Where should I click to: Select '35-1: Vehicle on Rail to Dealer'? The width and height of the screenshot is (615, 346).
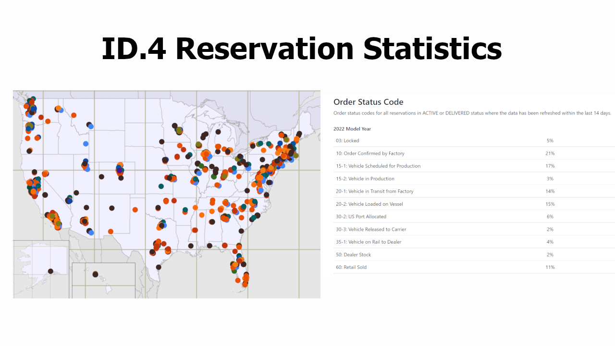[x=369, y=242]
